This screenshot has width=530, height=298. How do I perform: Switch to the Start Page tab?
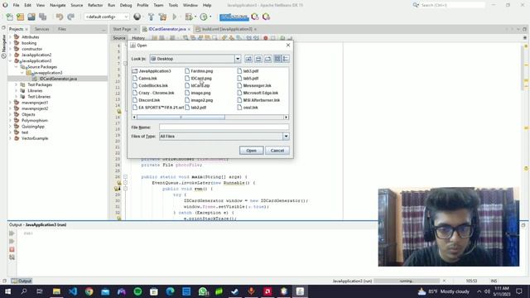[122, 30]
